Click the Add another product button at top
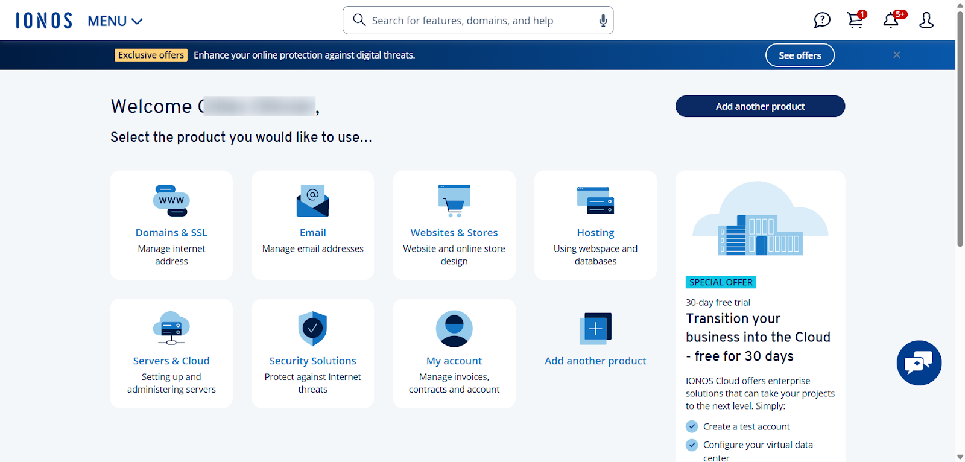Image resolution: width=965 pixels, height=462 pixels. [x=760, y=106]
